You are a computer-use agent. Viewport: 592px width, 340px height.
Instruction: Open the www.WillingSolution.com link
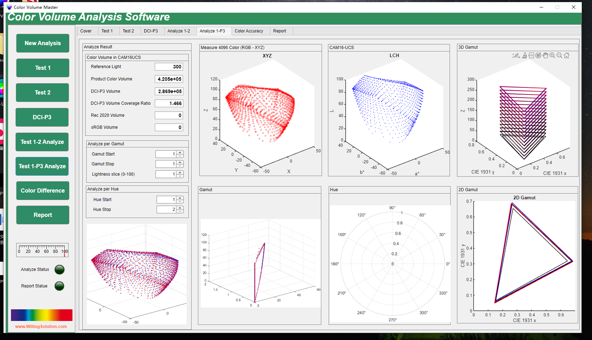click(x=41, y=327)
